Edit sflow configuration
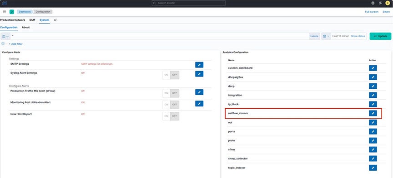This screenshot has width=393, height=178. point(373,149)
